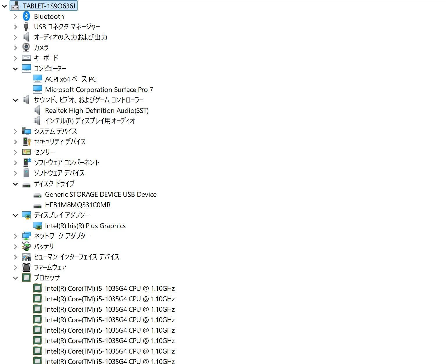The image size is (446, 364).
Task: Expand the ファームウェア category
Action: coord(15,267)
